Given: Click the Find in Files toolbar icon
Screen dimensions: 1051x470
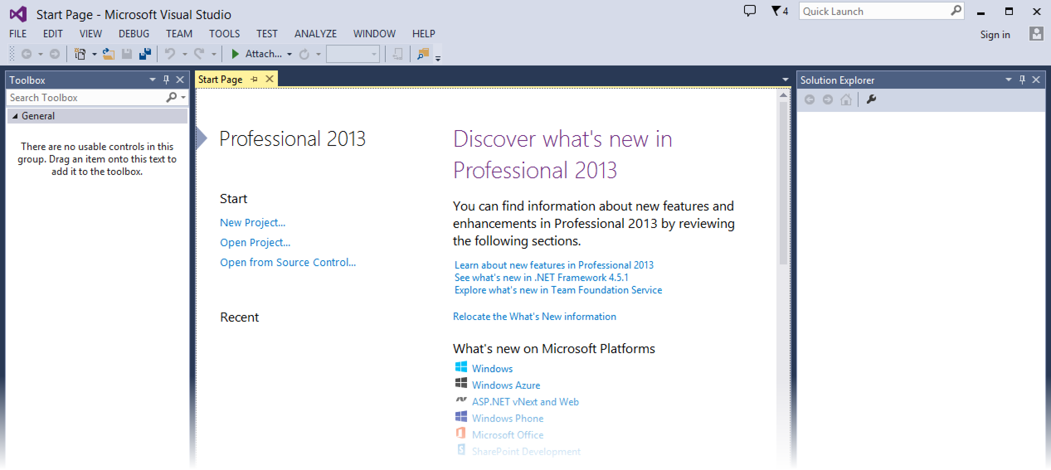Looking at the screenshot, I should [x=423, y=54].
